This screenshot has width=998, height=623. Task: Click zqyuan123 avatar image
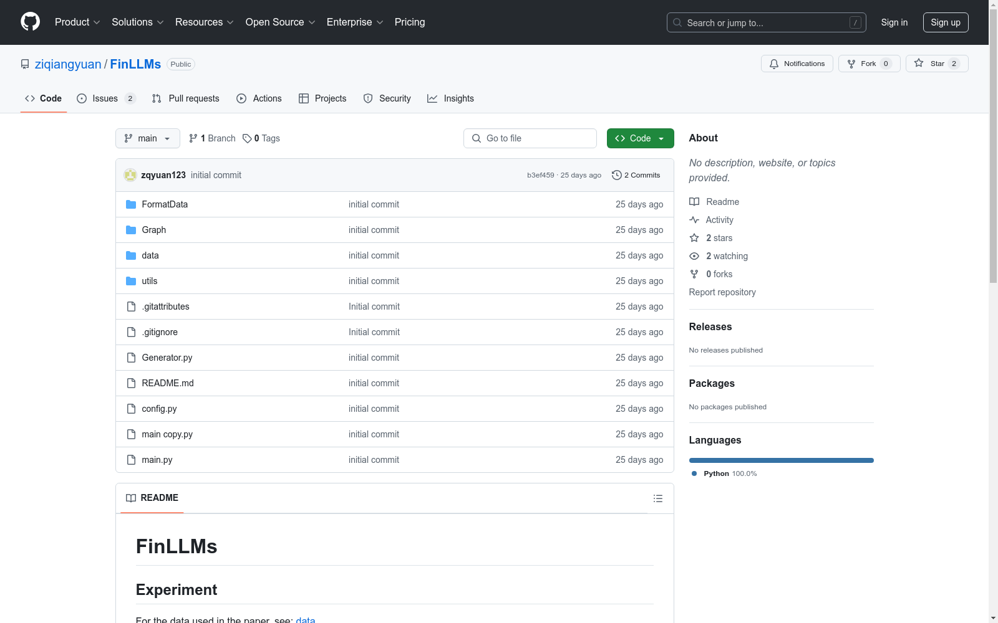[x=130, y=175]
